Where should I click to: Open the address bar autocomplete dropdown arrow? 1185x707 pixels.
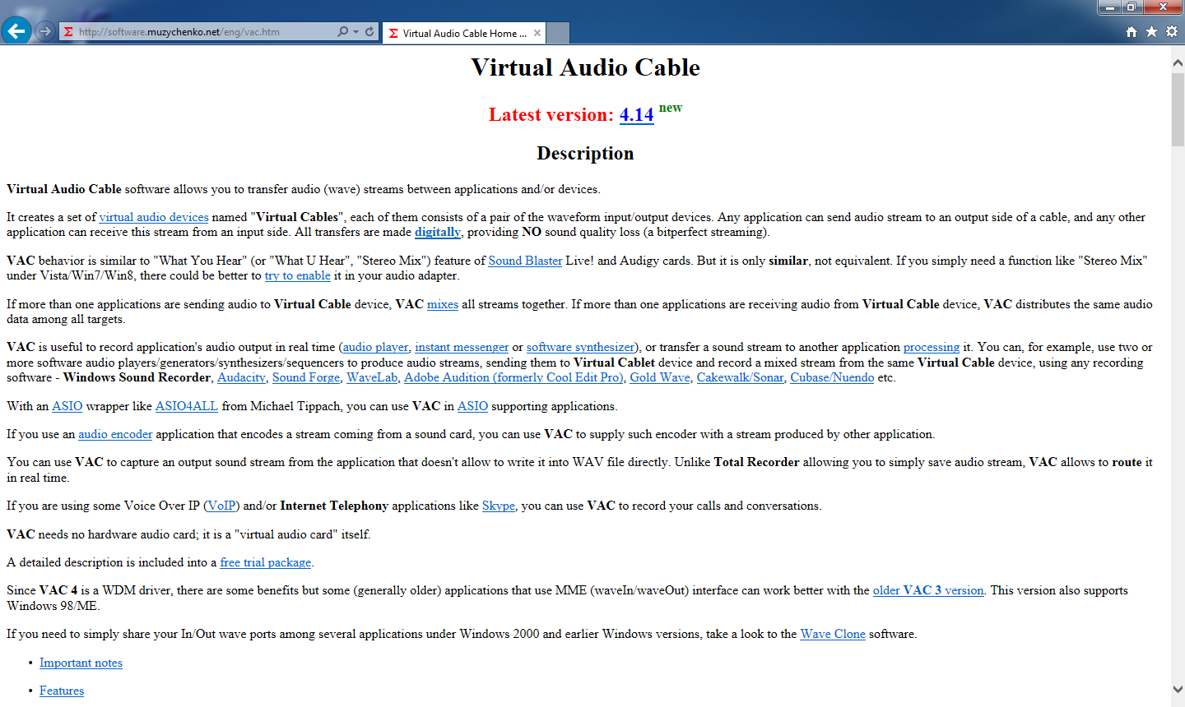click(x=355, y=32)
